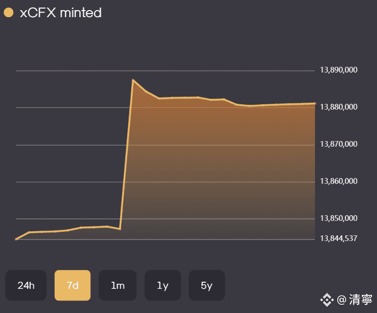
Task: Click the yellow xCFX minted legend dot
Action: click(9, 13)
